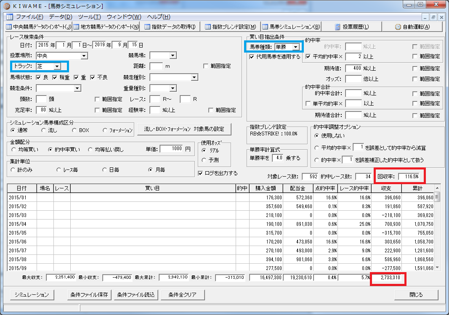
Task: Expand the 競馬場 dropdown
Action: [x=173, y=56]
